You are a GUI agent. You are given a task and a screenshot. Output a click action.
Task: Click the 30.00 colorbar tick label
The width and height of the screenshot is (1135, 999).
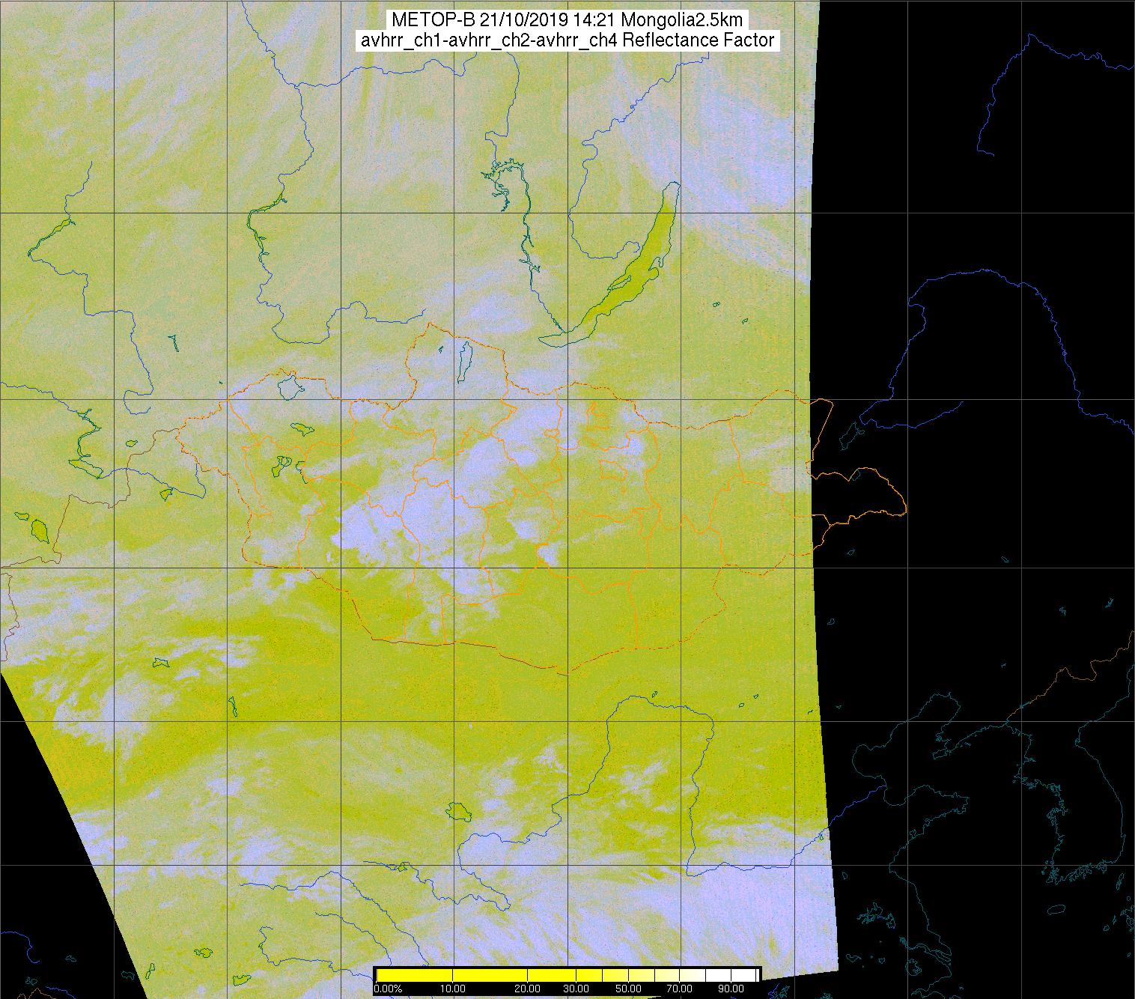click(x=575, y=989)
